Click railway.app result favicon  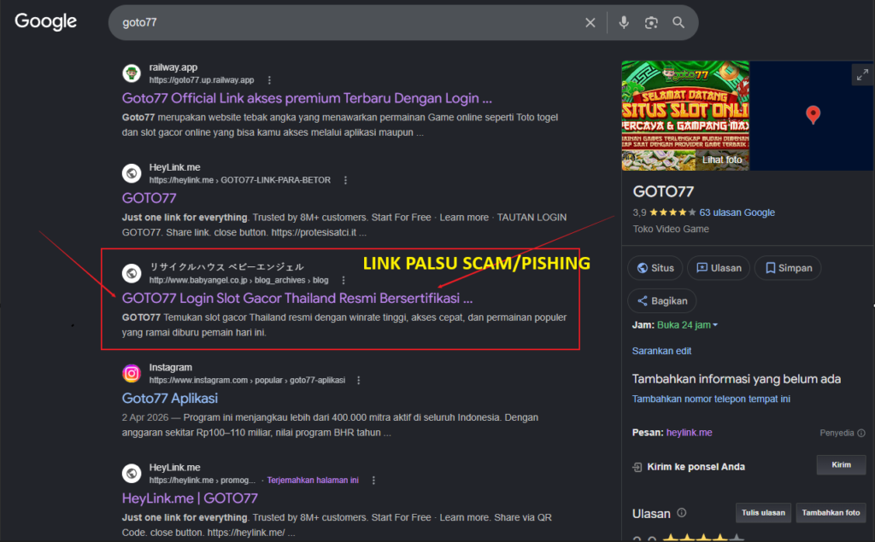[x=132, y=73]
